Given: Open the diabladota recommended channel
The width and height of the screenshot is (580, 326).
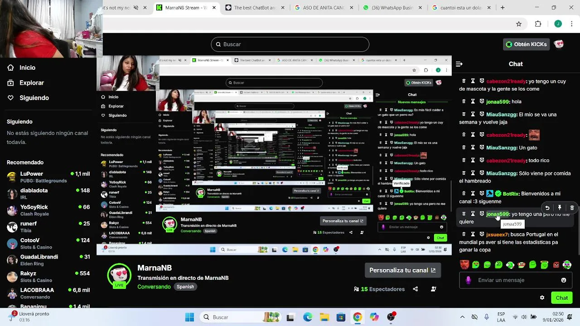Looking at the screenshot, I should [x=48, y=194].
